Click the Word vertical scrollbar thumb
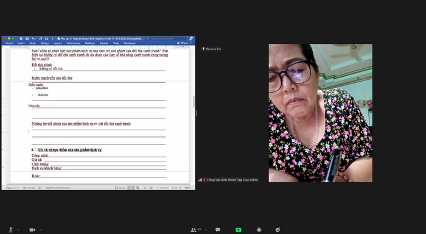The width and height of the screenshot is (426, 234). pos(194,102)
